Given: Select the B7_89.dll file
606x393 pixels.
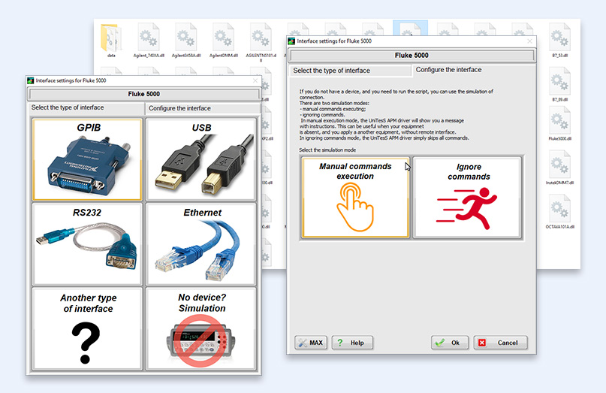Looking at the screenshot, I should click(x=560, y=85).
